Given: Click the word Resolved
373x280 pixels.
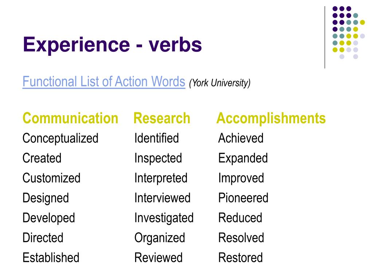Looking at the screenshot, I should [241, 238].
